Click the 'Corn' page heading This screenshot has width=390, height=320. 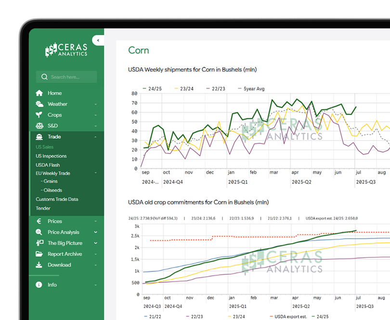coord(139,50)
